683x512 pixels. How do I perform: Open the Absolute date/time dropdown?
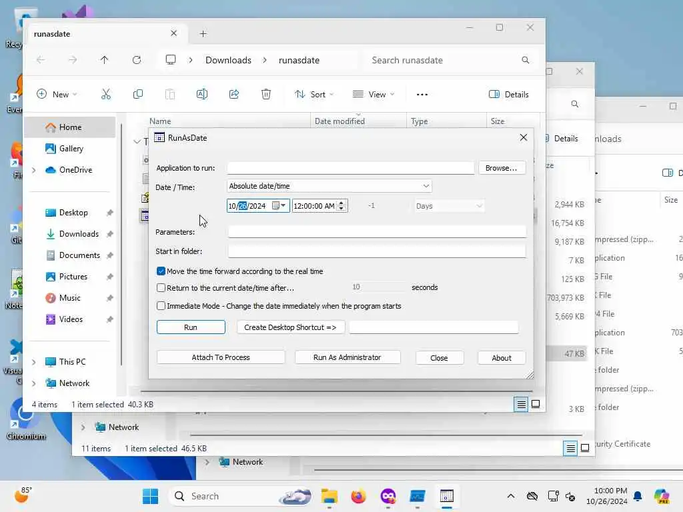(x=329, y=186)
